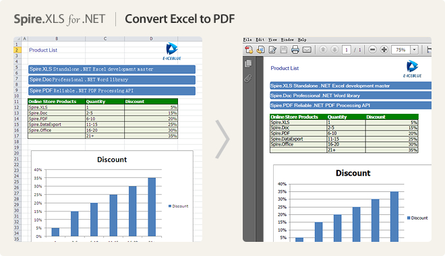Click the Spire.Doc Professional banner in Excel
Viewport: 445px width, 256px height.
coord(111,79)
